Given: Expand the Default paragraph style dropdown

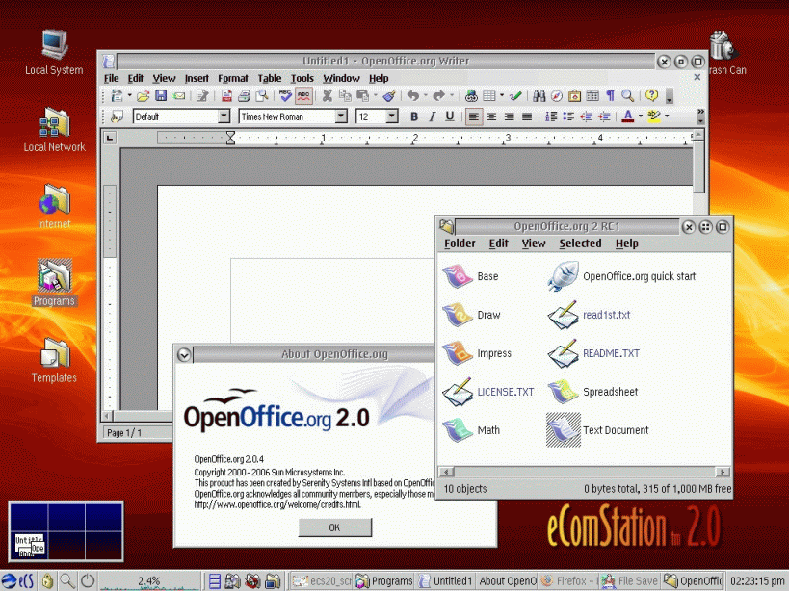Looking at the screenshot, I should point(224,116).
